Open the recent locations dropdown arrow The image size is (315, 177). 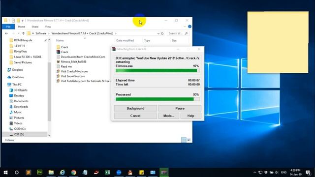(19, 33)
